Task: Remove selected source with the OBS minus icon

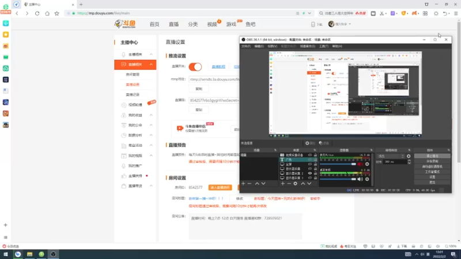Action: [x=289, y=184]
